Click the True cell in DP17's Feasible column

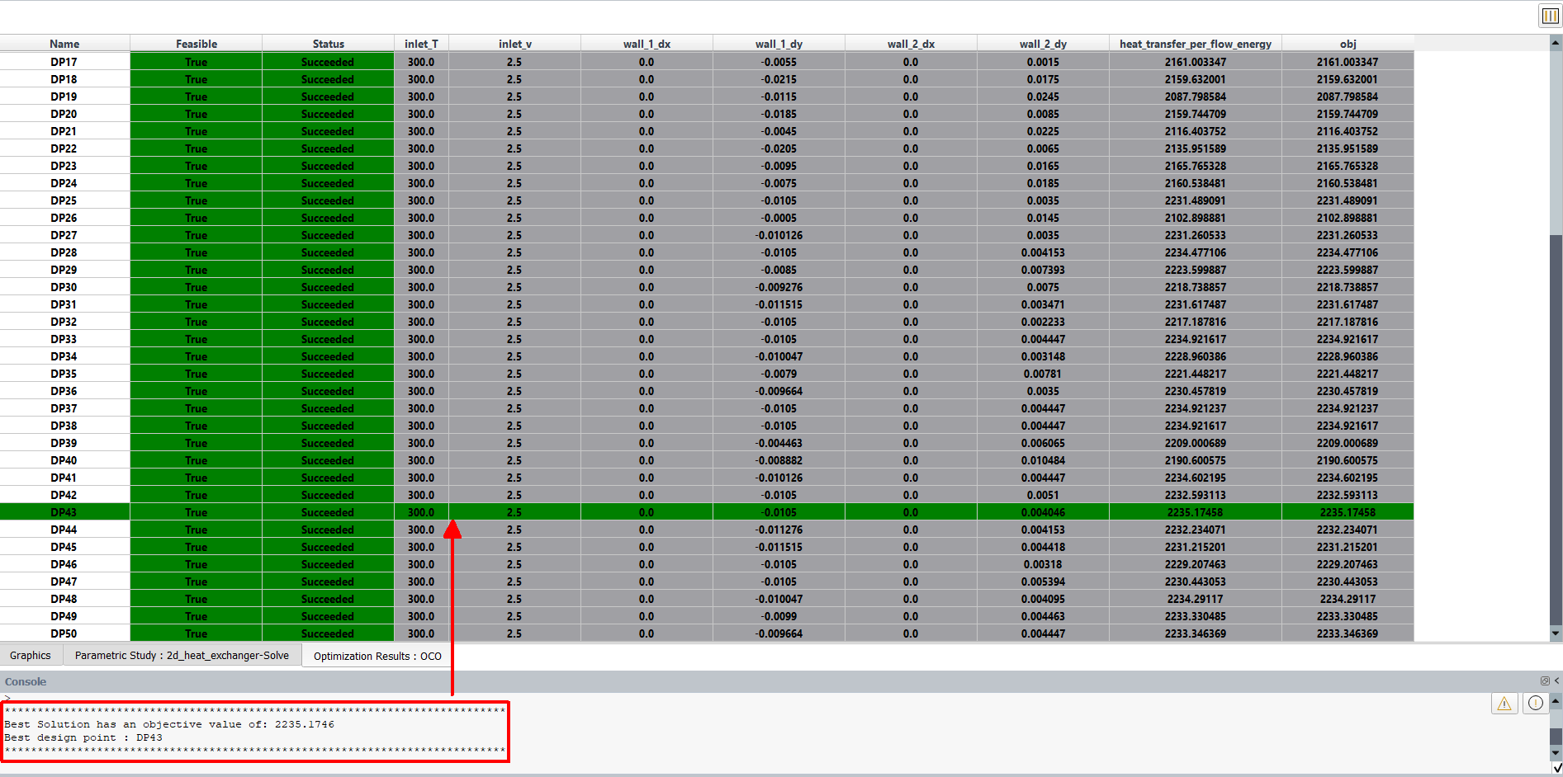click(x=195, y=62)
